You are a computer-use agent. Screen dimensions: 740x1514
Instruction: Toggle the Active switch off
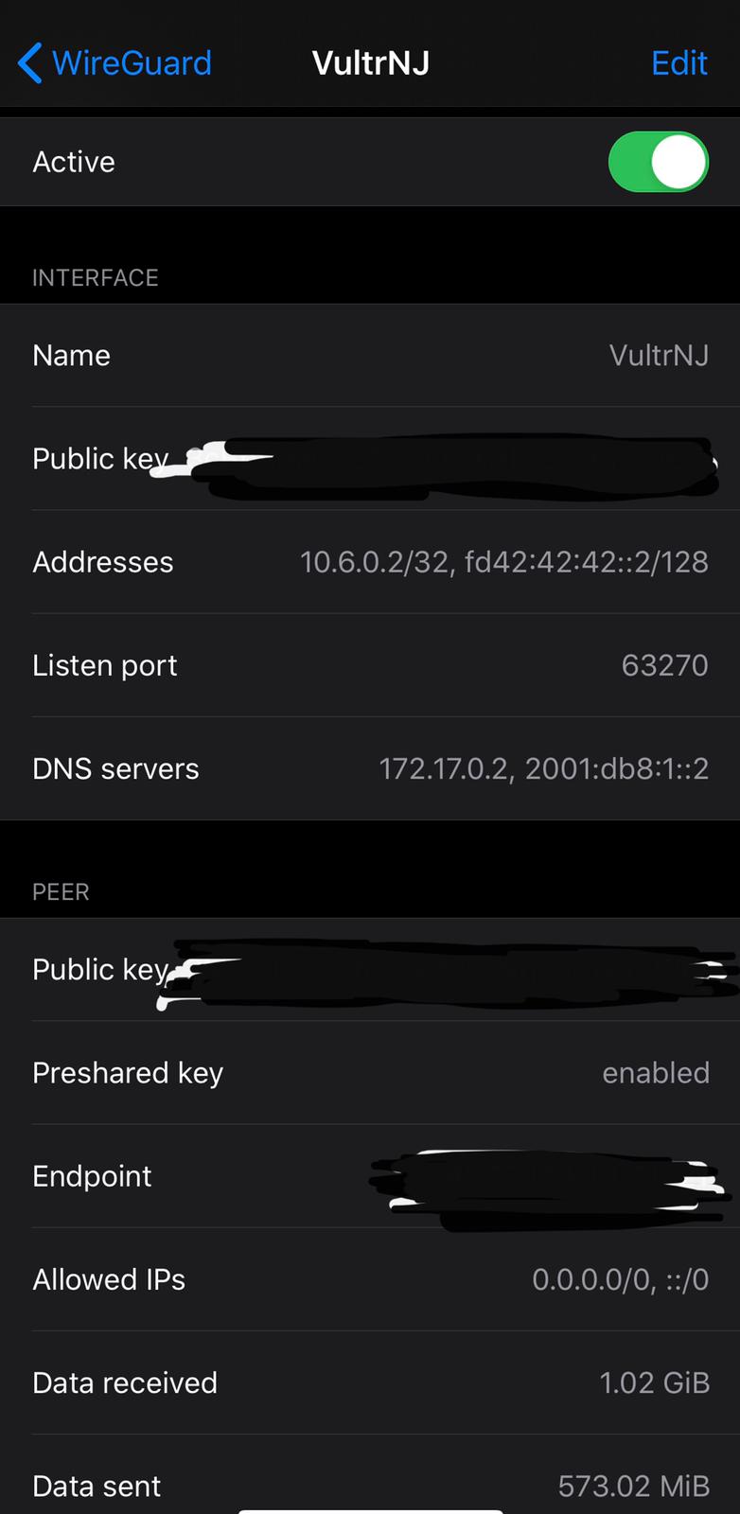[x=659, y=161]
